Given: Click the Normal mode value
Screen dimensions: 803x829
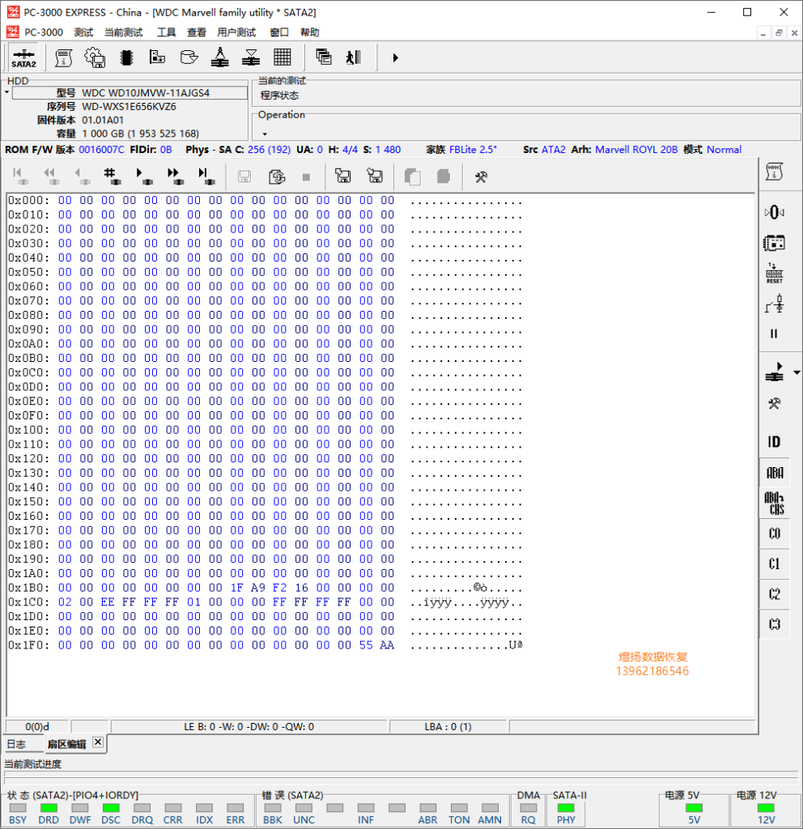Looking at the screenshot, I should [724, 150].
